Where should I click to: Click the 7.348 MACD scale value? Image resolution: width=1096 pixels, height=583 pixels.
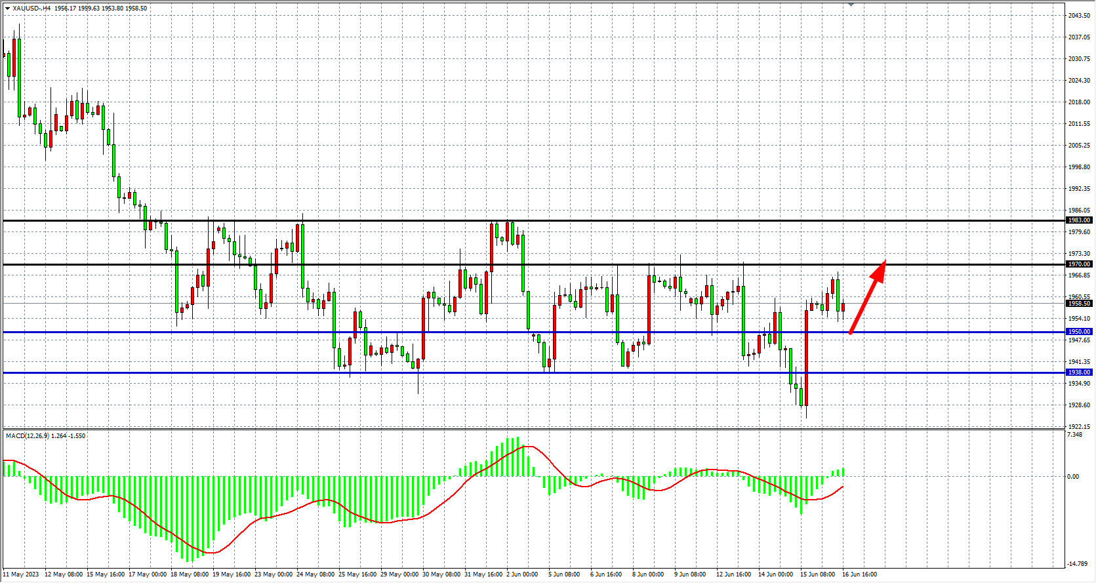(1074, 435)
